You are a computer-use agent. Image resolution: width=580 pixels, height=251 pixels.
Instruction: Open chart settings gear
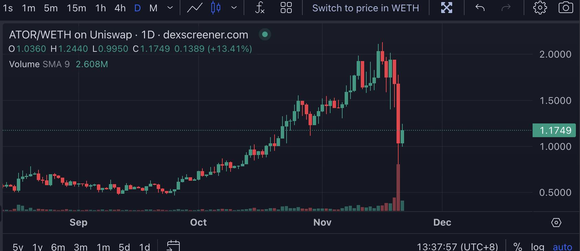coord(540,8)
